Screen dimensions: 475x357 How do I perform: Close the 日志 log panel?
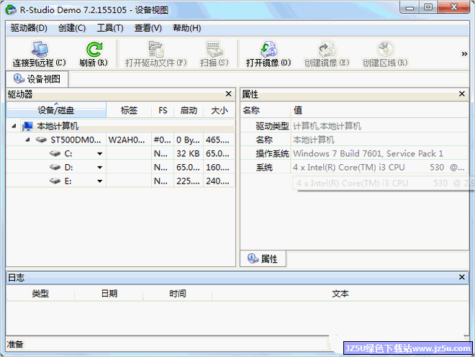pyautogui.click(x=461, y=277)
